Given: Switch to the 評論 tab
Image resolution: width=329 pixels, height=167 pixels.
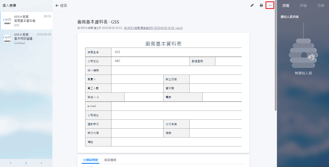Looking at the screenshot, I should point(303,5).
